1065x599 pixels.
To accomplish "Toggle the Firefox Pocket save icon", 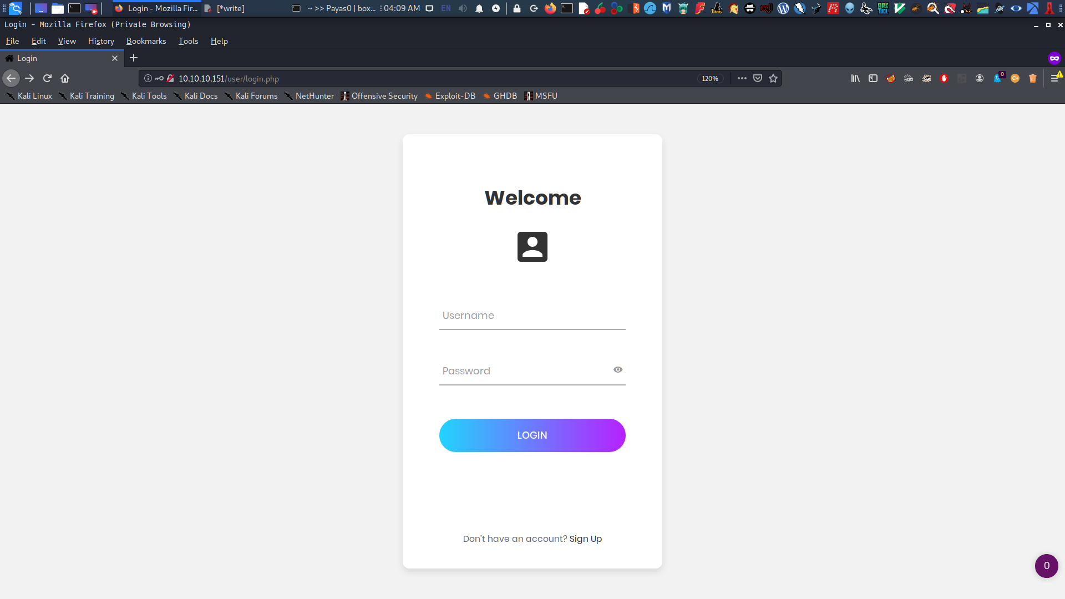I will coord(758,78).
